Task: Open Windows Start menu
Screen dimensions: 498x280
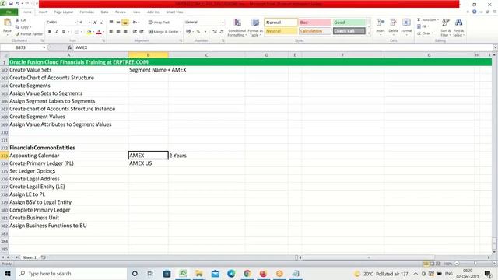Action: point(8,273)
